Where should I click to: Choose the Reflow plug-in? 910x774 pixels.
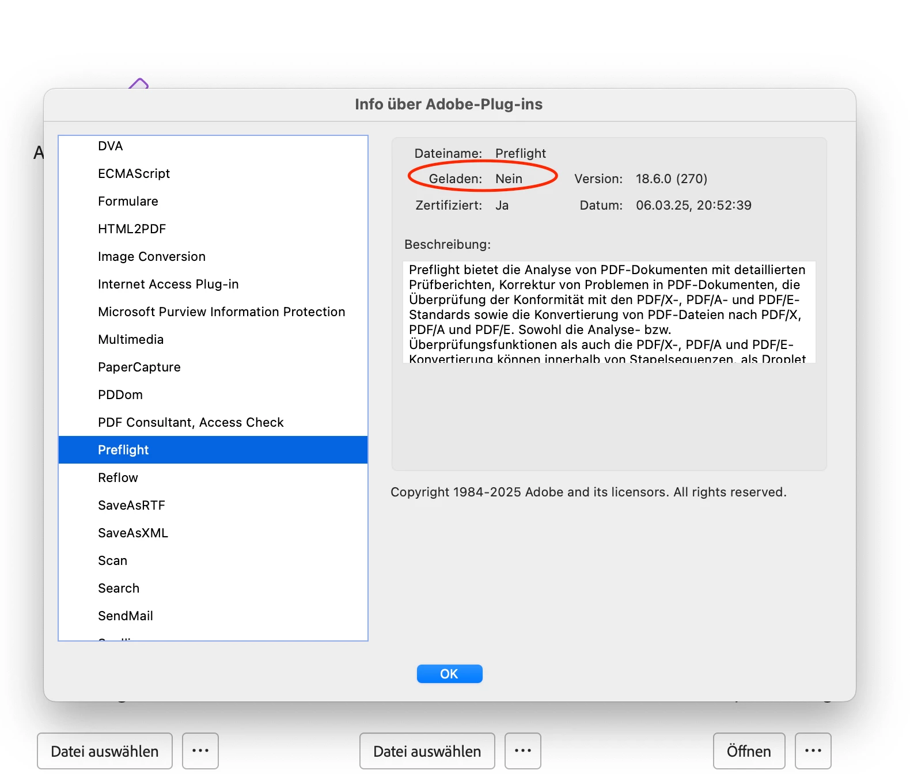tap(213, 477)
